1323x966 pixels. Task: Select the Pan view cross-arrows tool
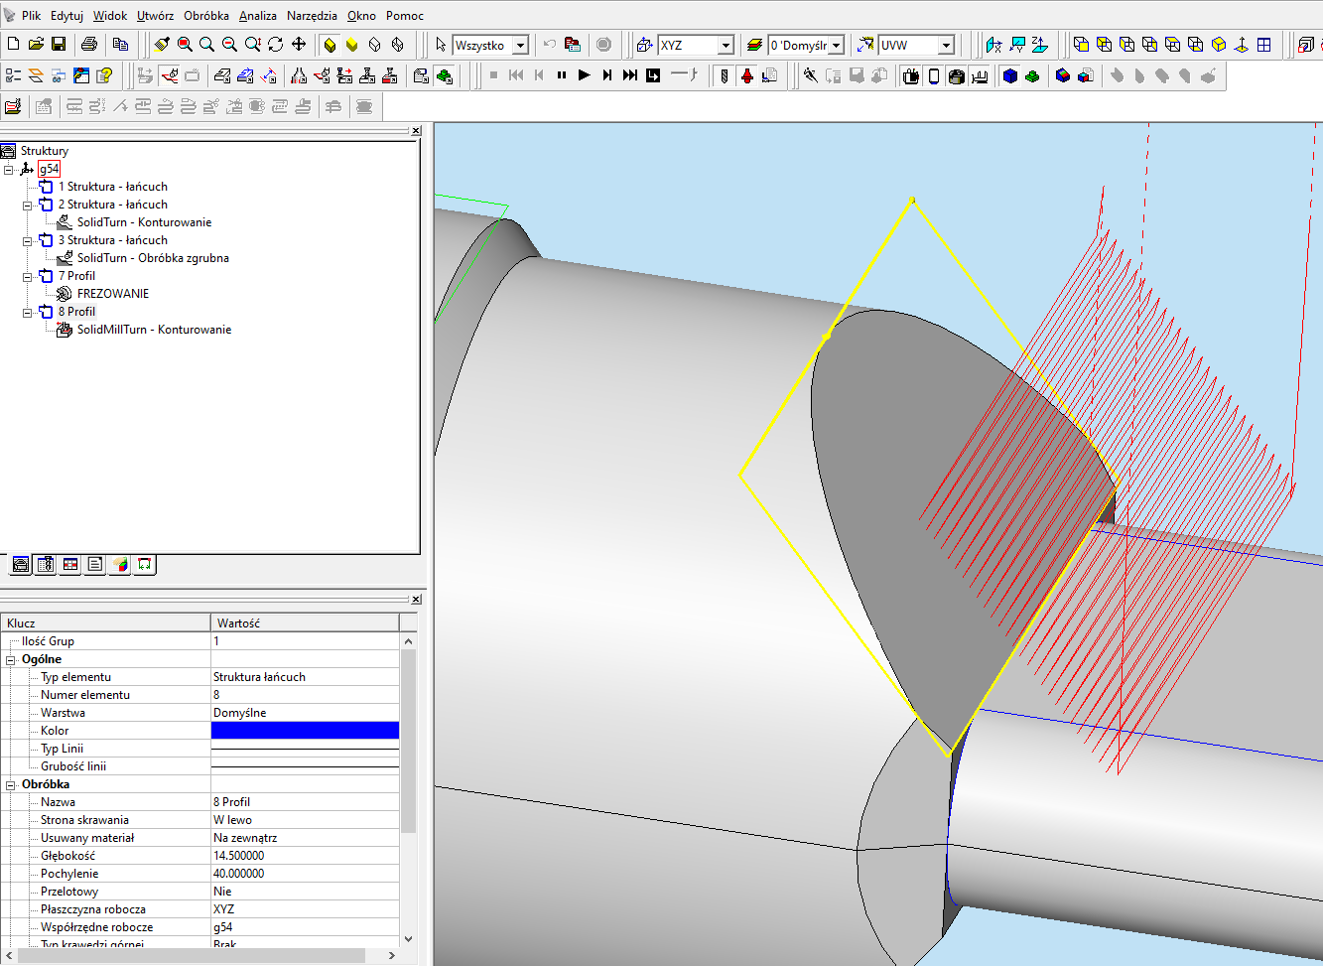(298, 45)
